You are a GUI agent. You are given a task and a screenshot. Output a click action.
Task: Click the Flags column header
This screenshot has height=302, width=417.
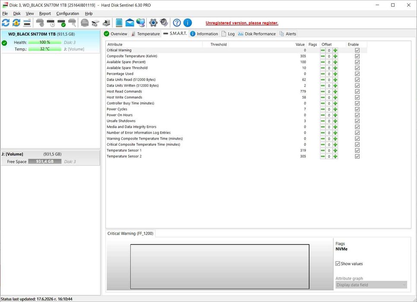coord(313,45)
